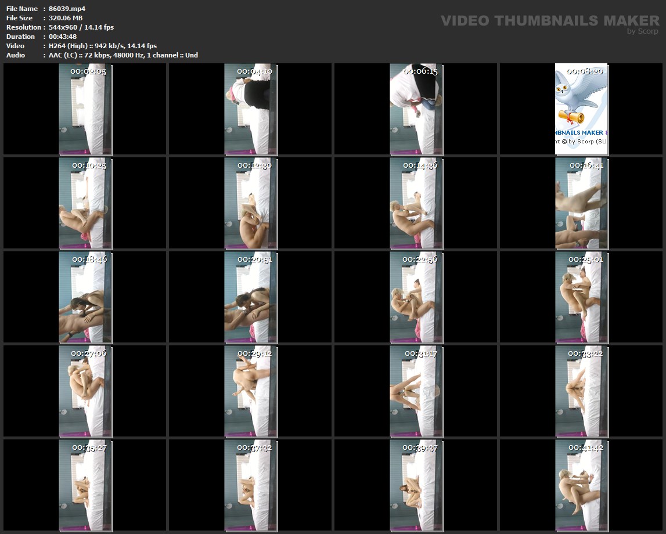Click the owl logo thumbnail at 00:08:20

tap(581, 109)
